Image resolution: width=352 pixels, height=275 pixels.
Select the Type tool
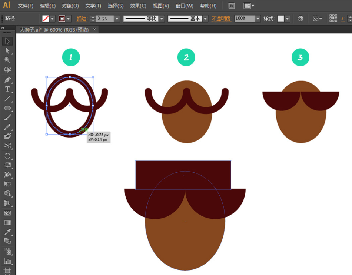point(7,89)
